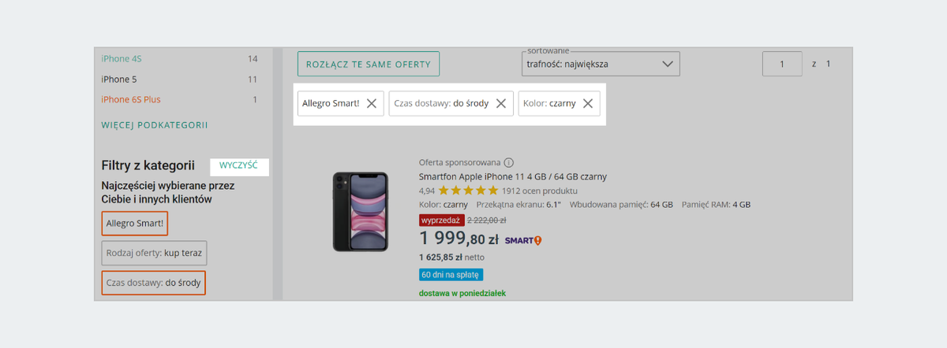Remove the Allegro Smart! filter chip
Screen dimensions: 947x348
[372, 104]
